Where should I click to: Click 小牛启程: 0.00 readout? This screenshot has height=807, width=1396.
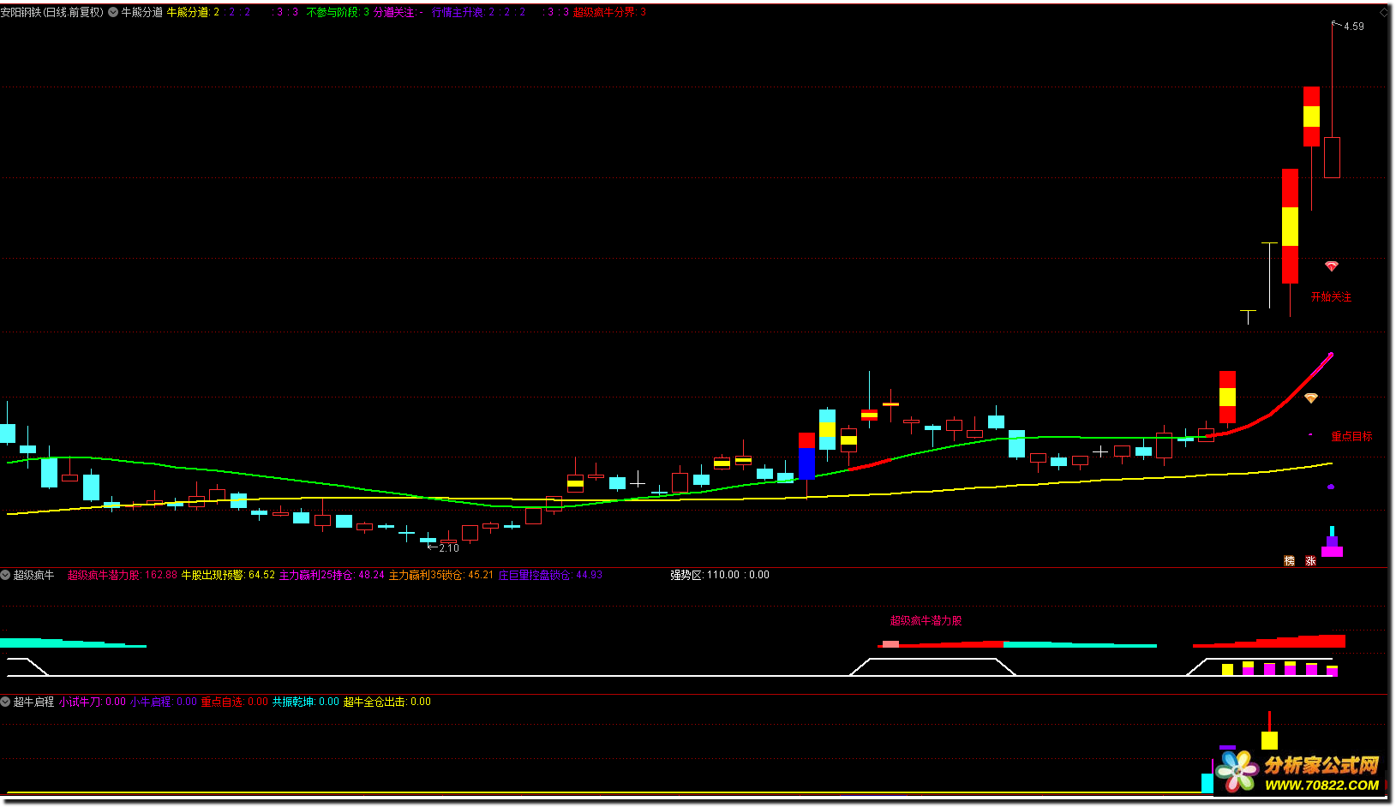point(164,702)
